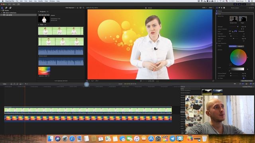Select the rainbow background clip in the timeline

click(x=88, y=118)
